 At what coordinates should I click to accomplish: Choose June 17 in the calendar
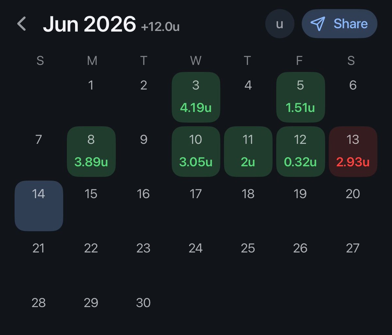pyautogui.click(x=196, y=194)
